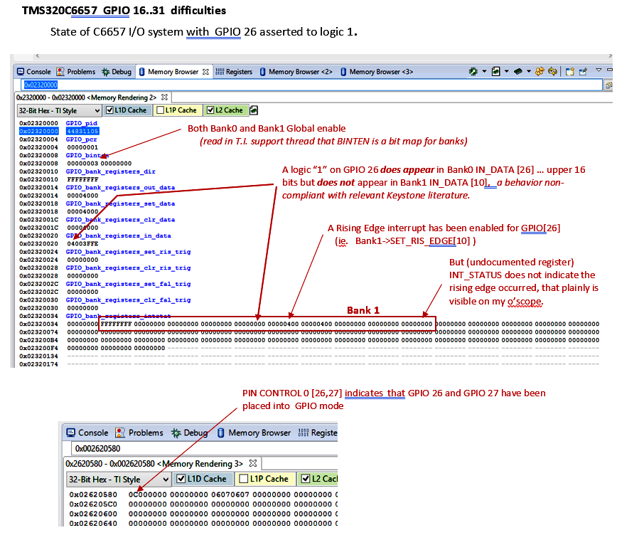Click the GPIO_pcr label
Screen dimensions: 617x535
(82, 139)
